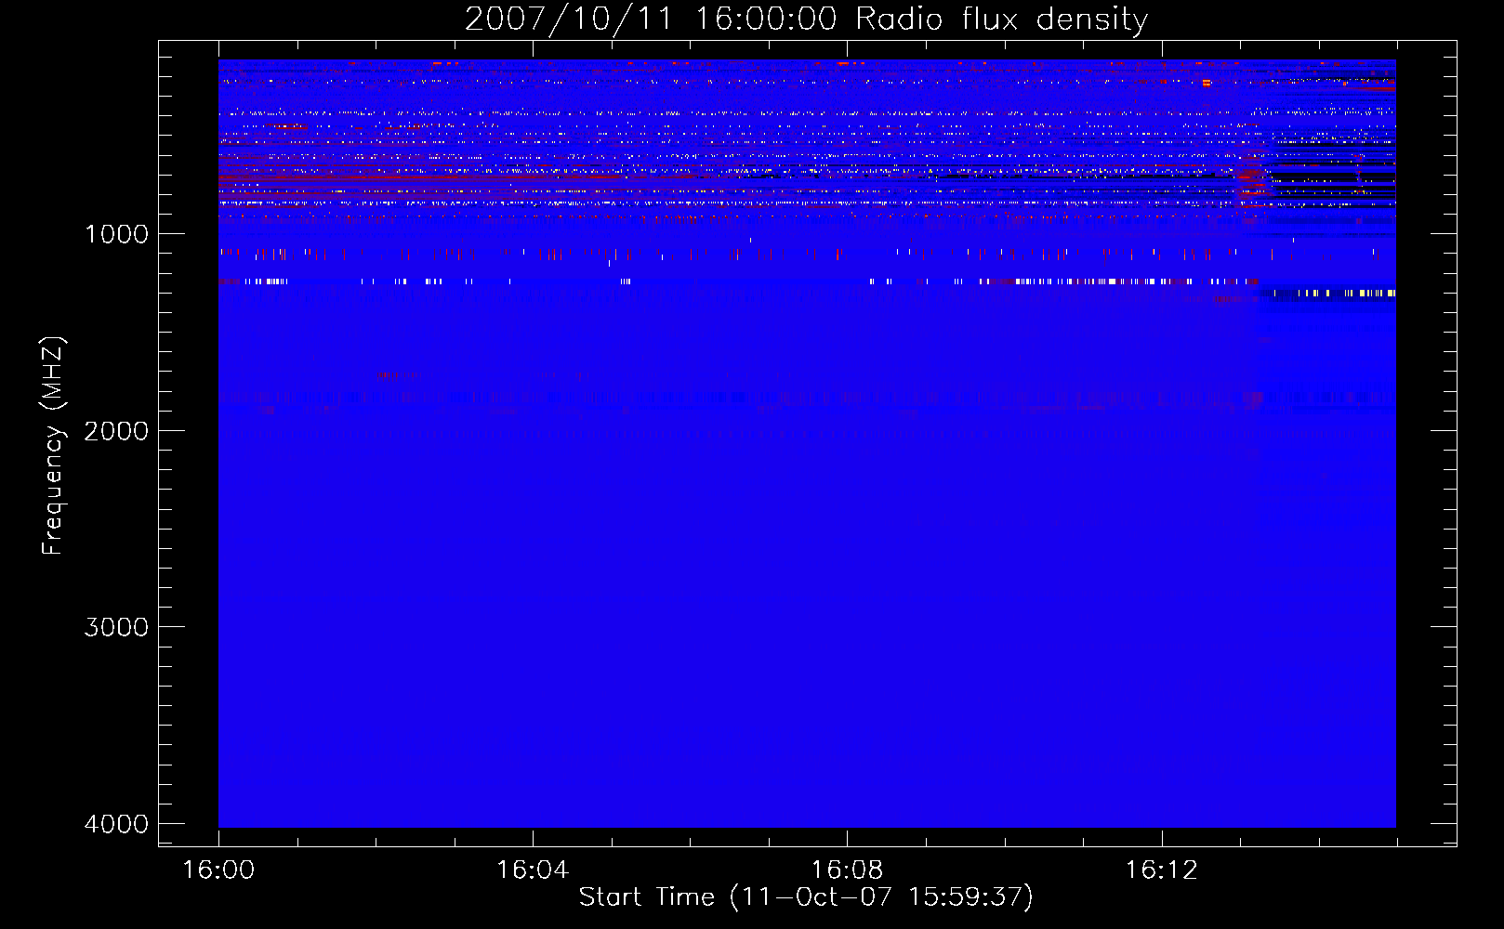Click the 16:00 time tick label
Image resolution: width=1504 pixels, height=929 pixels.
click(218, 870)
